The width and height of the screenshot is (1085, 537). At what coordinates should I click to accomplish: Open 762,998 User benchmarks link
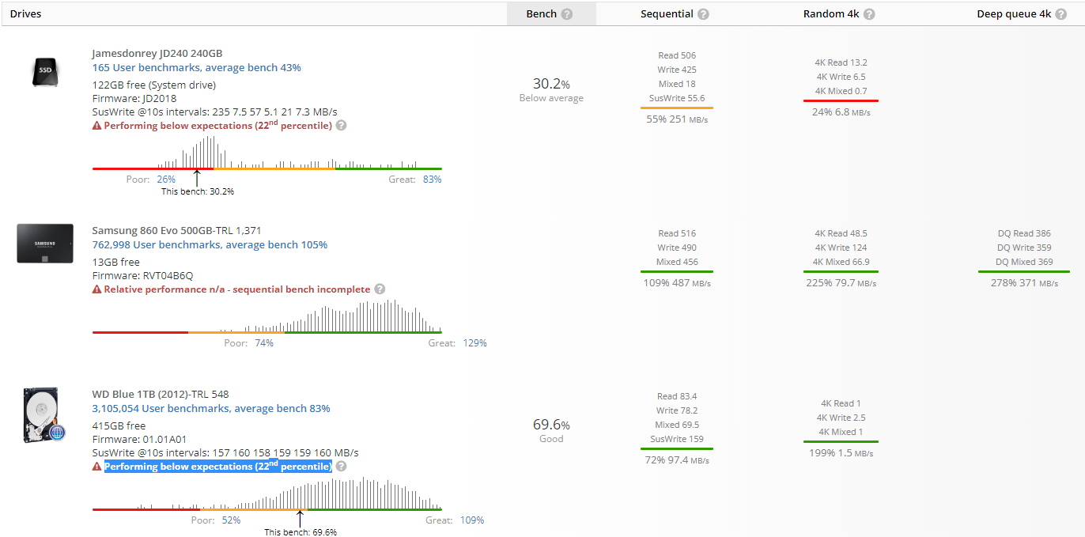209,245
